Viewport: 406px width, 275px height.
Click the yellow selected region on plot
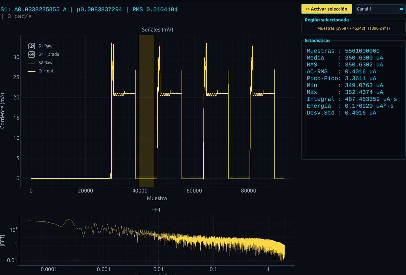146,111
